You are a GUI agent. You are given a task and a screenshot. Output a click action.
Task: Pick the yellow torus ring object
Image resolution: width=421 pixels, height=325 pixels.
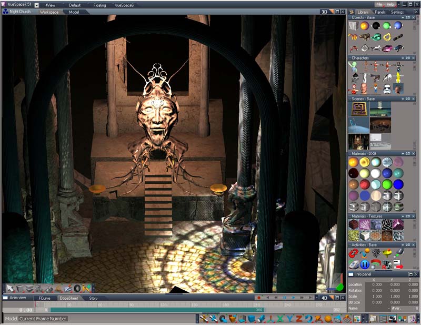coord(387,37)
